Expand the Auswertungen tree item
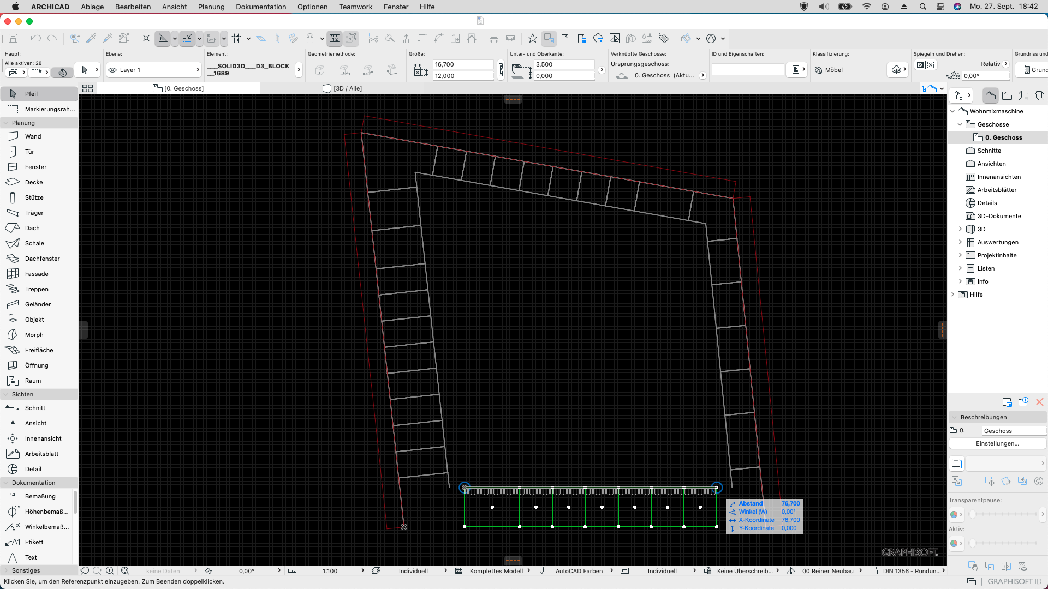Image resolution: width=1048 pixels, height=589 pixels. [960, 242]
